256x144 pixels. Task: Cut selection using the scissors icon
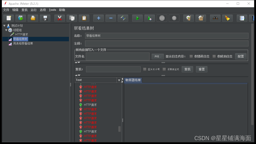coord(59,18)
